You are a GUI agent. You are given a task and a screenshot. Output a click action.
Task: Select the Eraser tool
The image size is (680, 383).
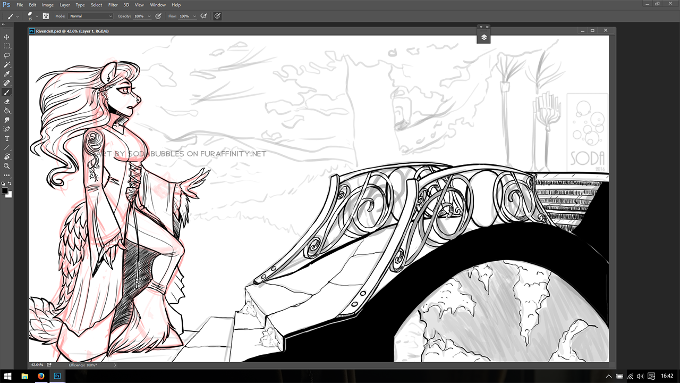7,102
